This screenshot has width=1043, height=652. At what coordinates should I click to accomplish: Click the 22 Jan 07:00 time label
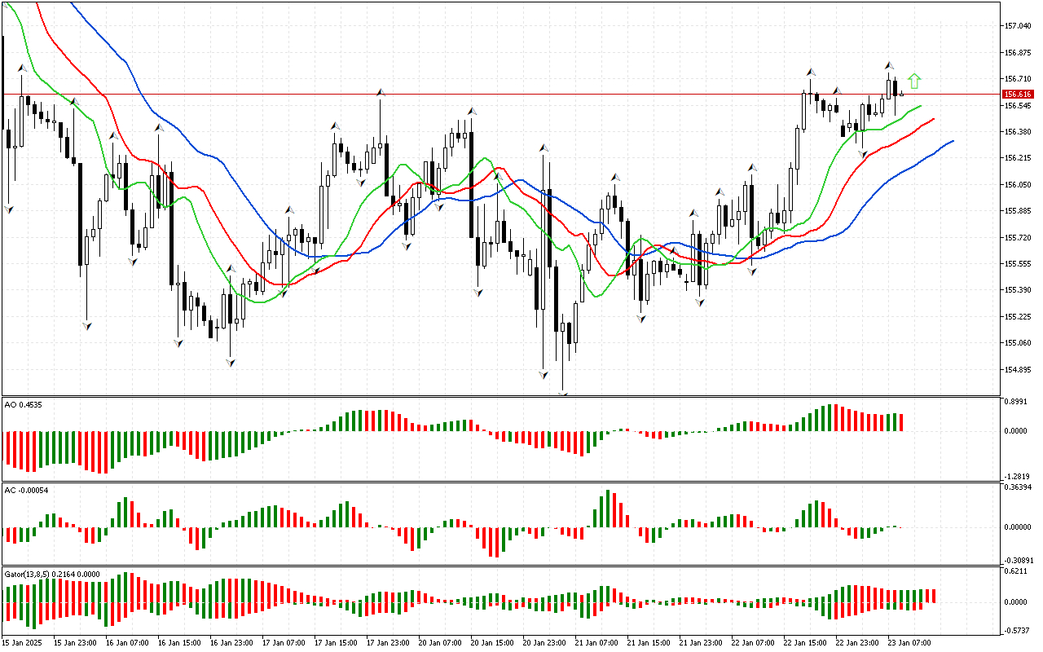(755, 642)
